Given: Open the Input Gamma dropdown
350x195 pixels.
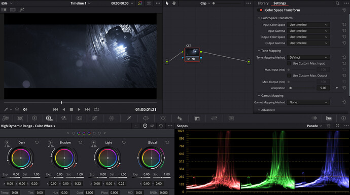Looking at the screenshot, I should coord(308,31).
